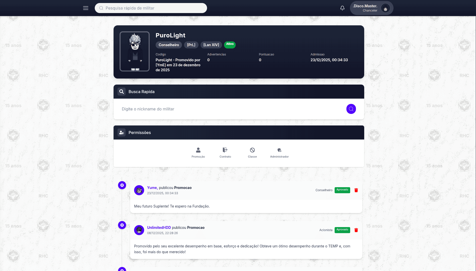The height and width of the screenshot is (271, 476).
Task: Click the timeline marker beside UnlimitedHDD's post
Action: click(122, 225)
